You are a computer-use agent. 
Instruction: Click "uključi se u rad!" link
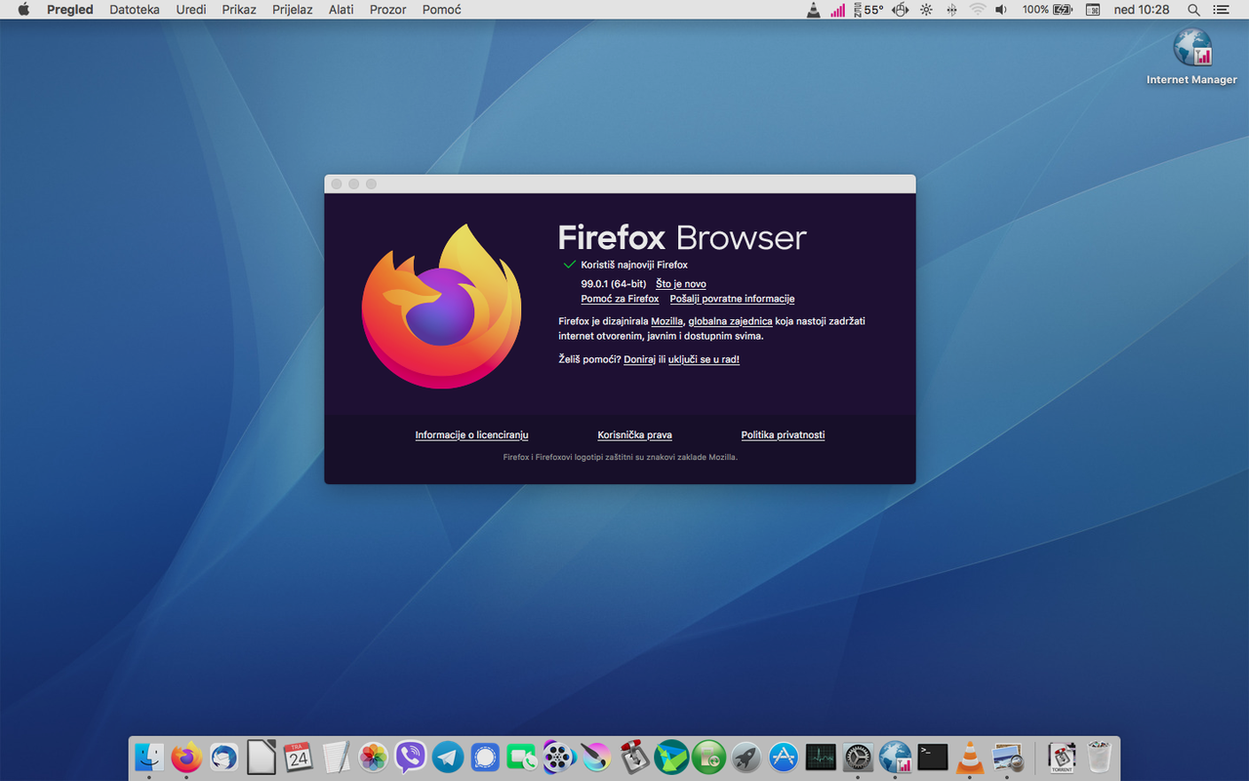[704, 359]
